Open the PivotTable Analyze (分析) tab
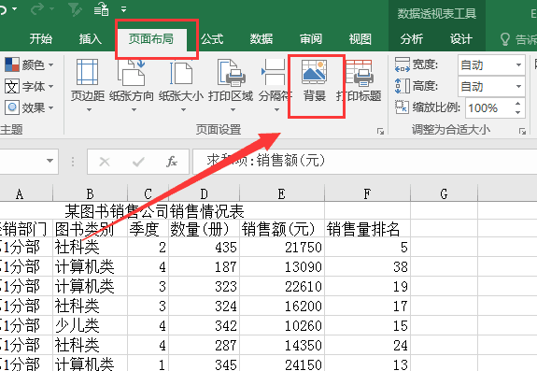 point(412,39)
